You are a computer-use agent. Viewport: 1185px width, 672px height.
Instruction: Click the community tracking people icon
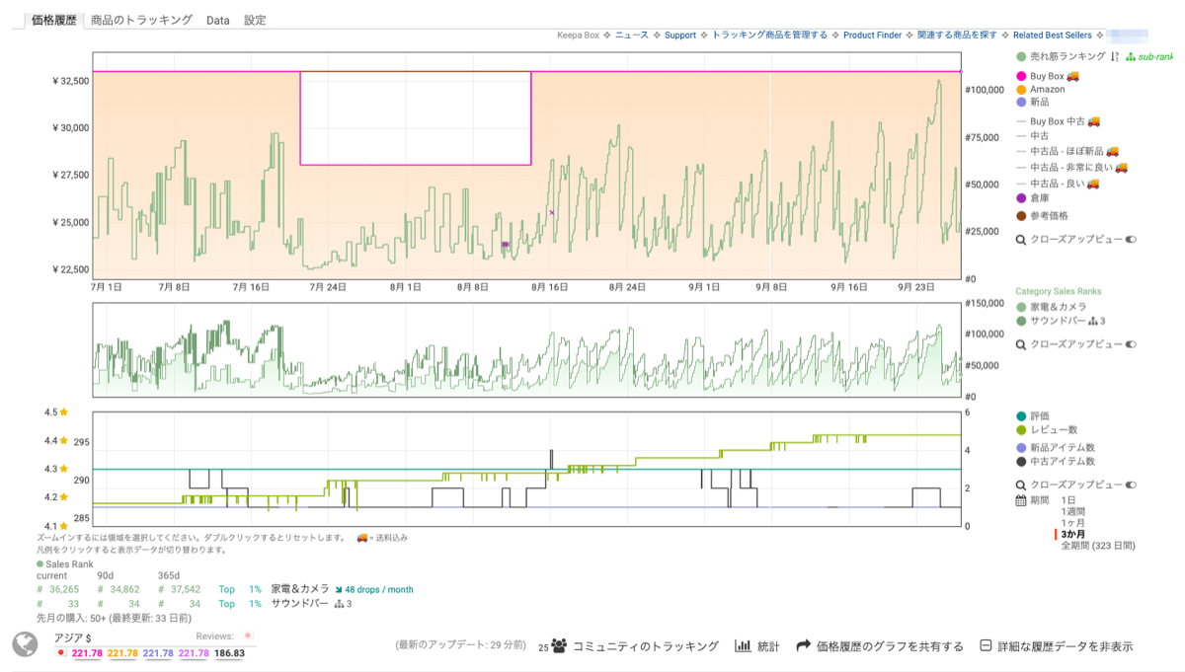pos(560,646)
